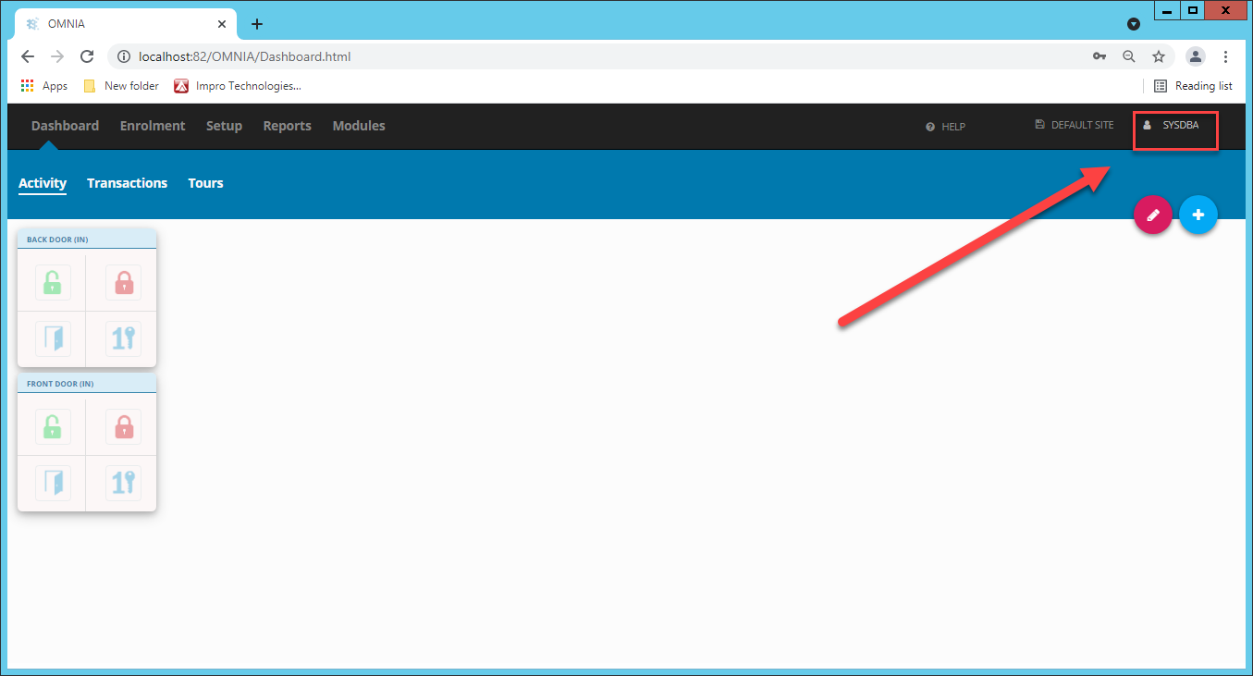The height and width of the screenshot is (676, 1253).
Task: View site information icon in address bar
Action: pyautogui.click(x=124, y=56)
